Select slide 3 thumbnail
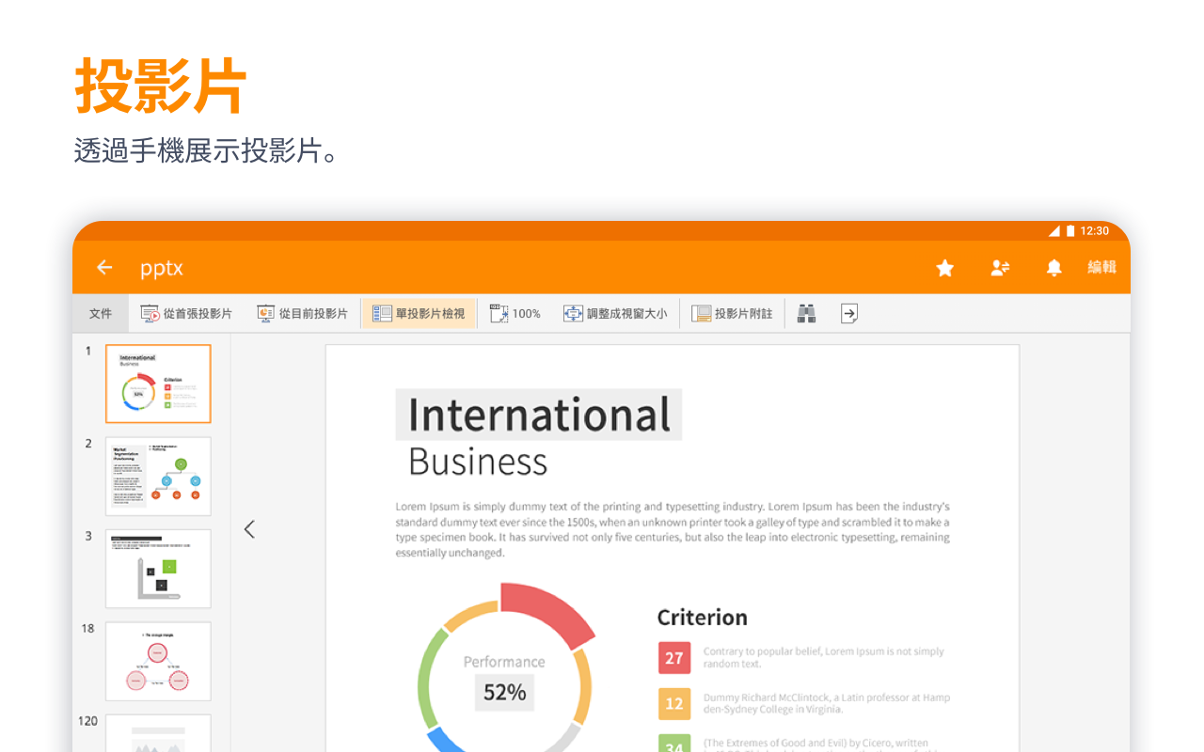Screen dimensions: 1204x752 click(158, 569)
